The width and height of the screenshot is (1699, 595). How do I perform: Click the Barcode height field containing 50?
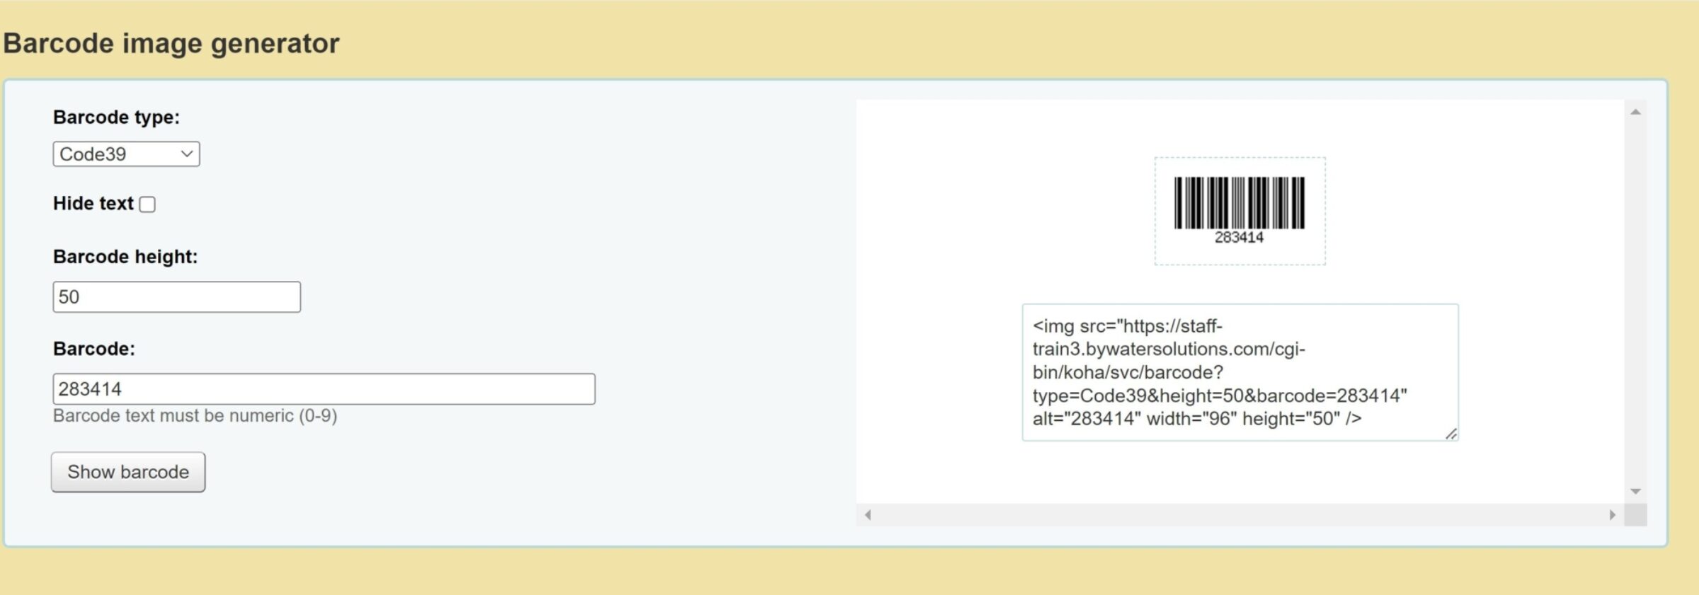[176, 297]
